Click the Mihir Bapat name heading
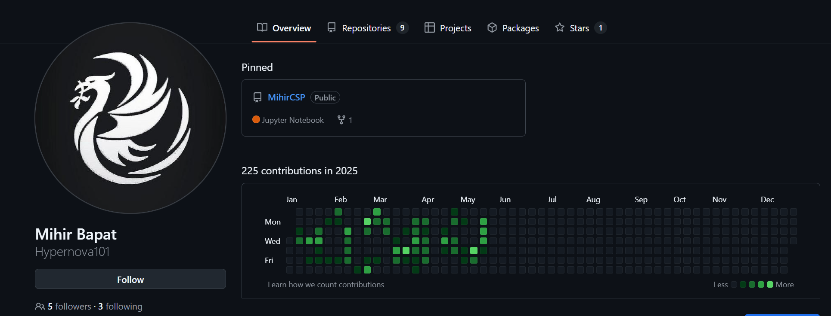This screenshot has width=831, height=316. tap(76, 234)
